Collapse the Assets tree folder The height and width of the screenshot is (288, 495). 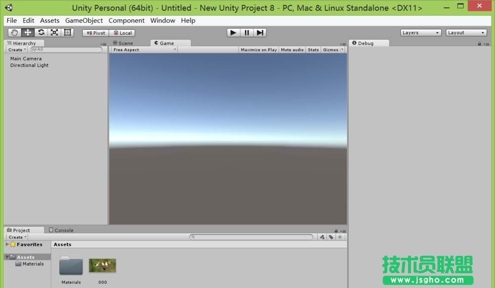pyautogui.click(x=7, y=257)
